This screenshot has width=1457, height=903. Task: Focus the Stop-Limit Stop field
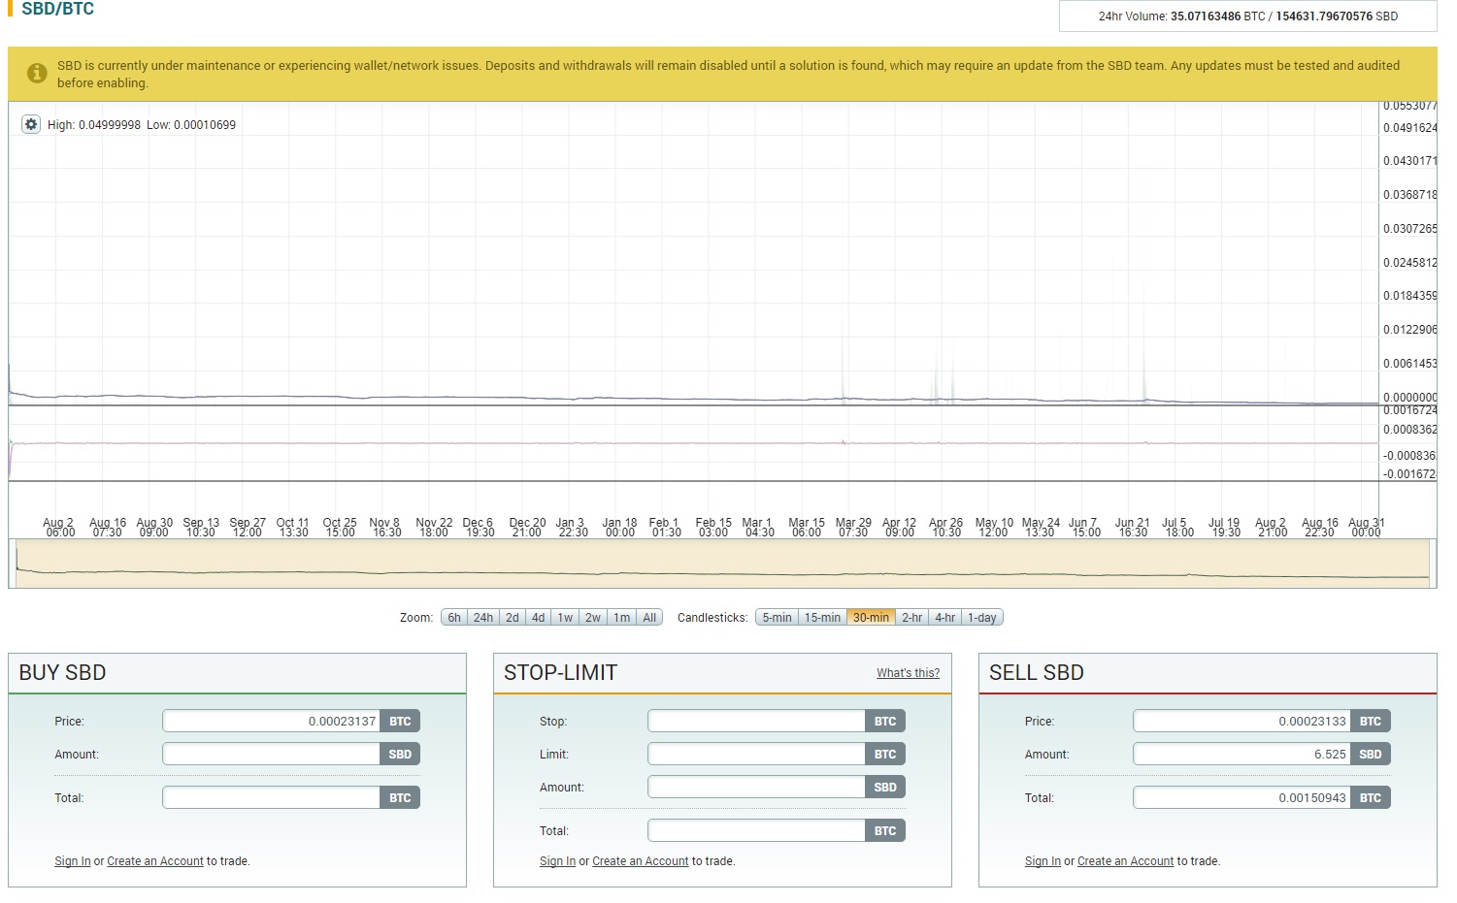[756, 722]
